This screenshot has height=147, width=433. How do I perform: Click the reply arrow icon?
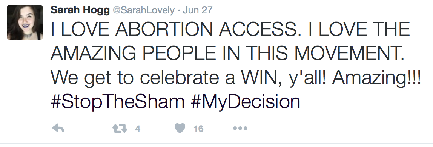point(58,128)
